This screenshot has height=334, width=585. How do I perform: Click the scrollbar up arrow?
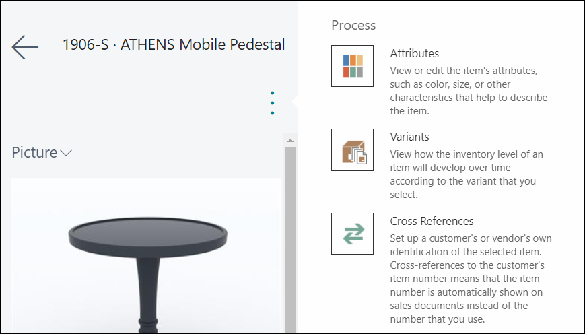pos(290,141)
